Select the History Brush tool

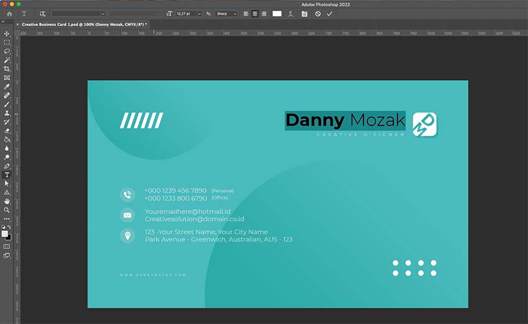7,122
